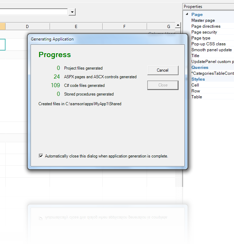Viewport: 234px width, 244px height.
Task: Open the combo box dropdown arrow
Action: click(72, 12)
